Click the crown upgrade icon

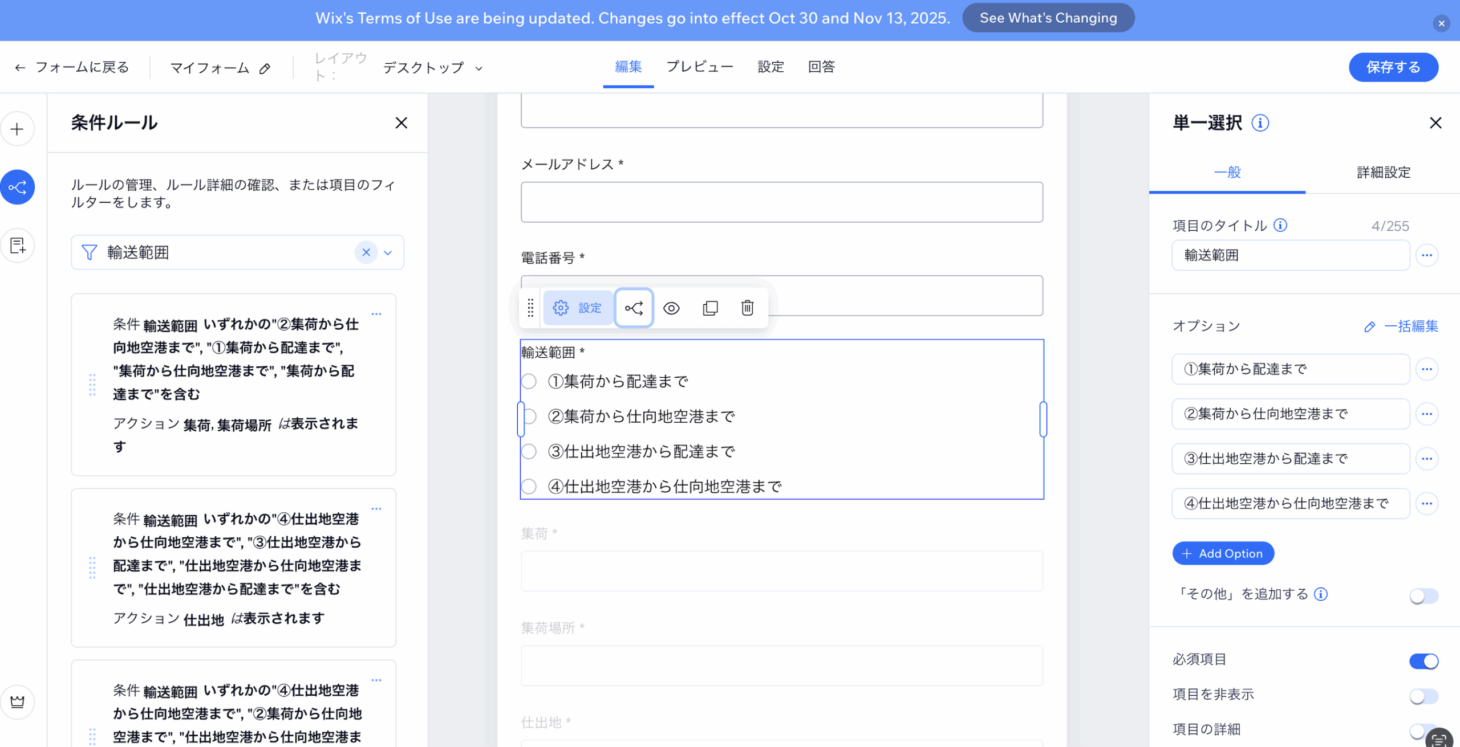coord(17,701)
